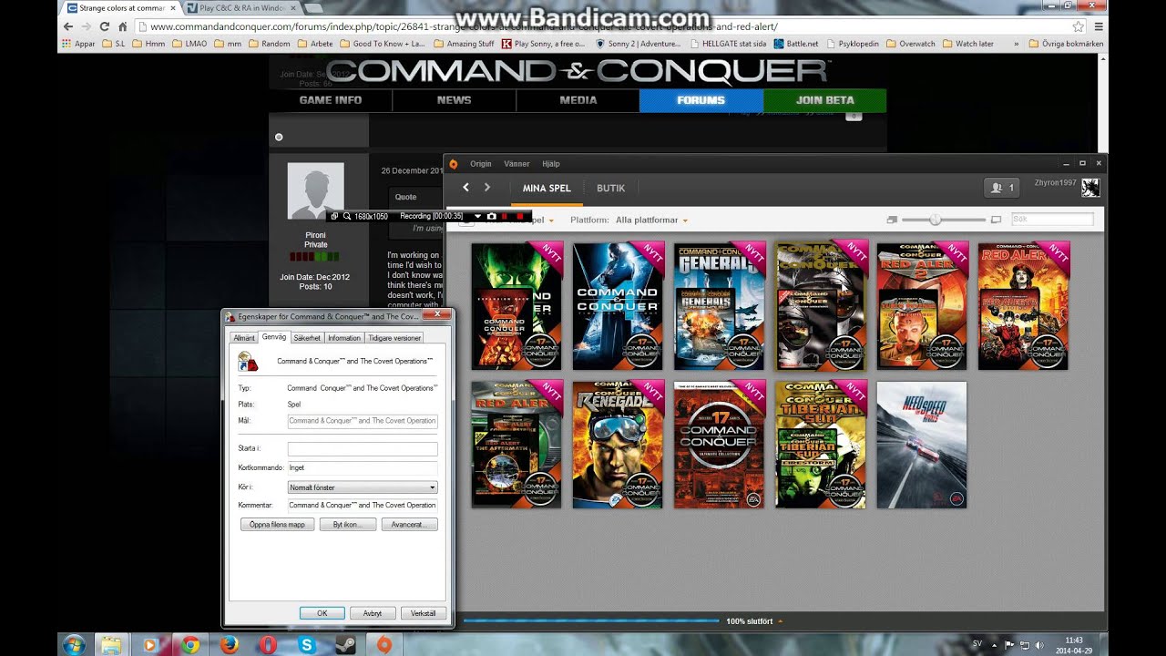This screenshot has height=656, width=1166.
Task: Open the Chrome menu hamburger icon
Action: pos(1100,26)
